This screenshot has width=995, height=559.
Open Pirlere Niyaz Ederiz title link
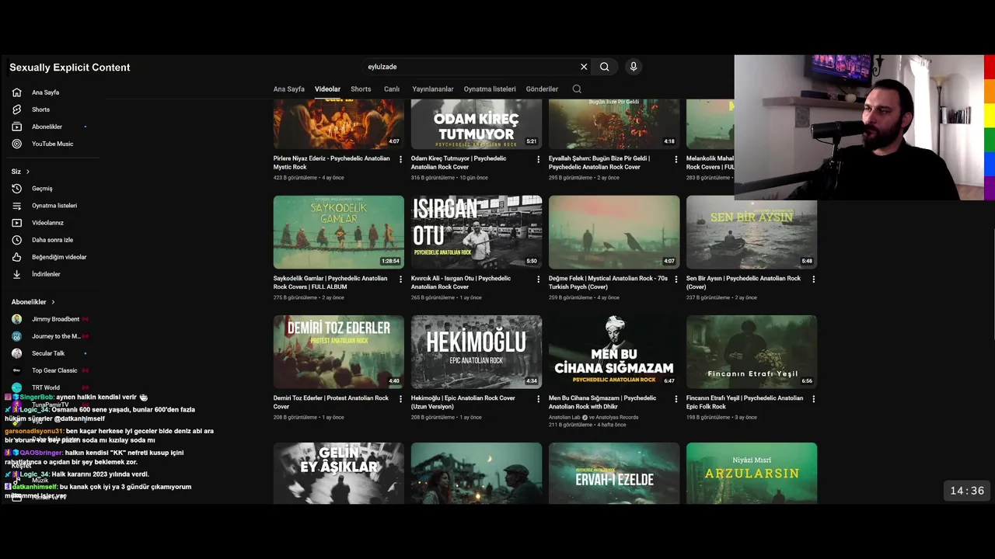coord(332,162)
